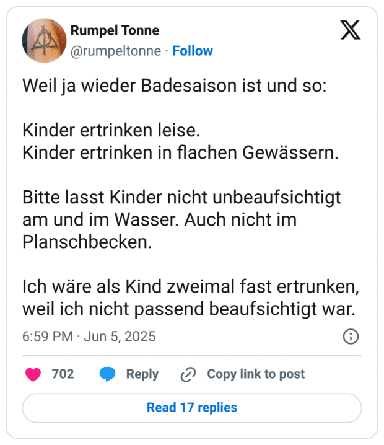Screen dimensions: 384x445
Task: Click the line mentioning Badesaison
Action: coord(175,86)
